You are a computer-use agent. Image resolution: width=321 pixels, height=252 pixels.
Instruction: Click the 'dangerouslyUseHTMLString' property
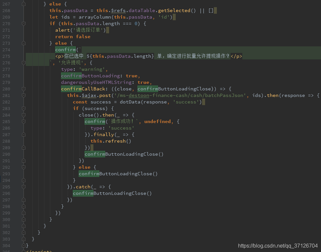click(96, 82)
